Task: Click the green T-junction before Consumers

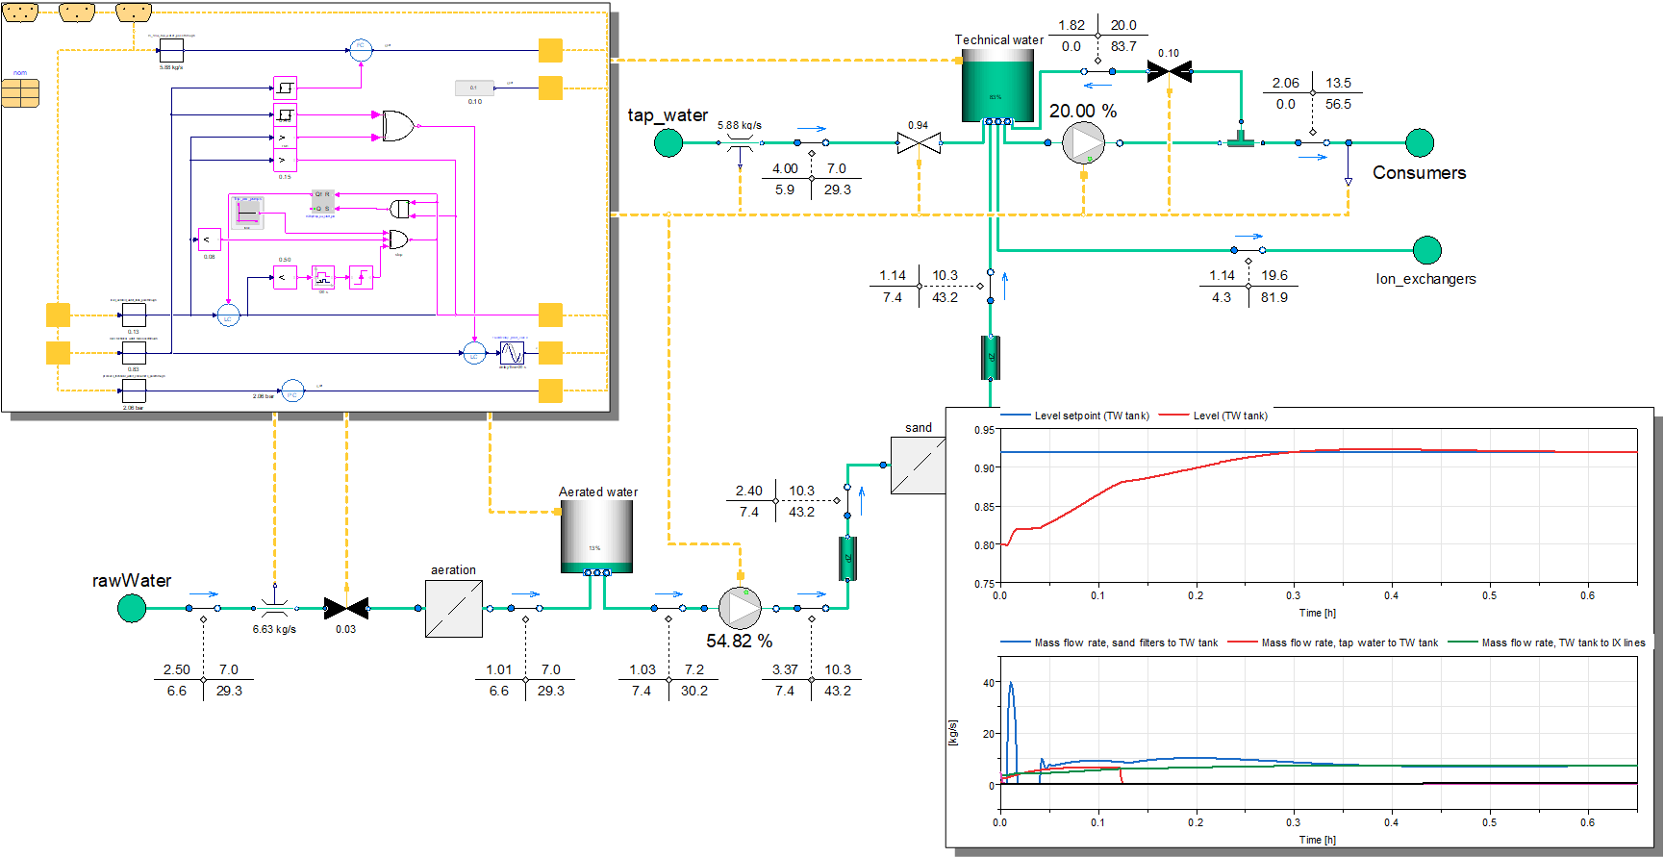Action: click(1241, 139)
